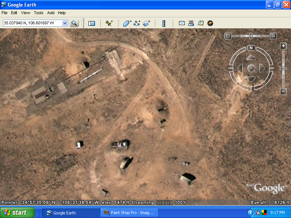Select Google Earth taskbar button
The height and width of the screenshot is (218, 291).
click(x=71, y=213)
